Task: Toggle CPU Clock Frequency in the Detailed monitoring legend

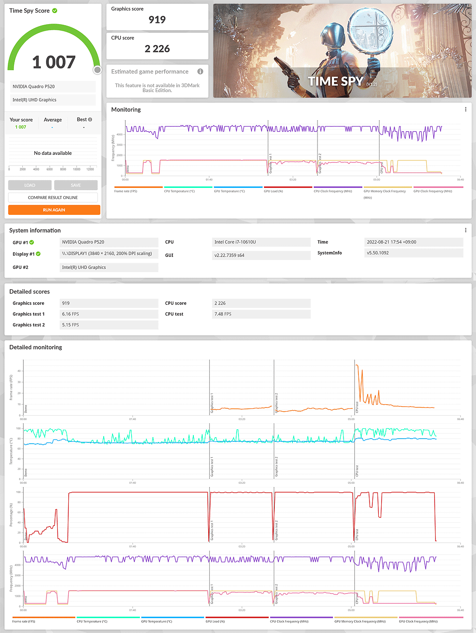Action: [x=302, y=620]
